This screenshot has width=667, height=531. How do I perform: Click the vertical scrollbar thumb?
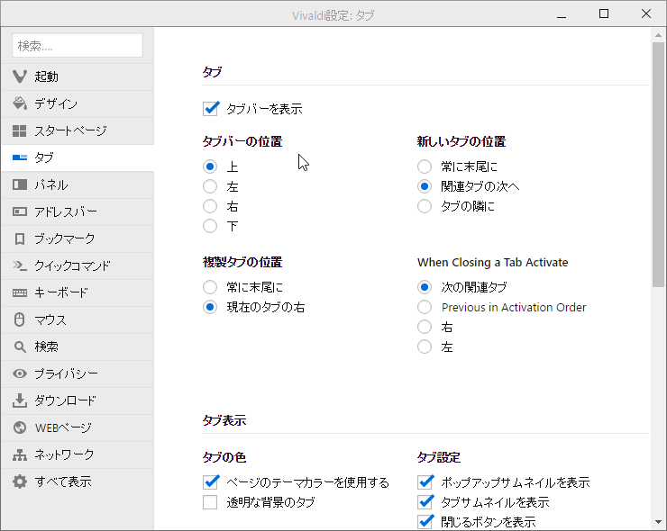coord(658,165)
